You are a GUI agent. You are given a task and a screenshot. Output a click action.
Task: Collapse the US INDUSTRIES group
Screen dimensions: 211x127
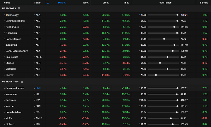22,82
